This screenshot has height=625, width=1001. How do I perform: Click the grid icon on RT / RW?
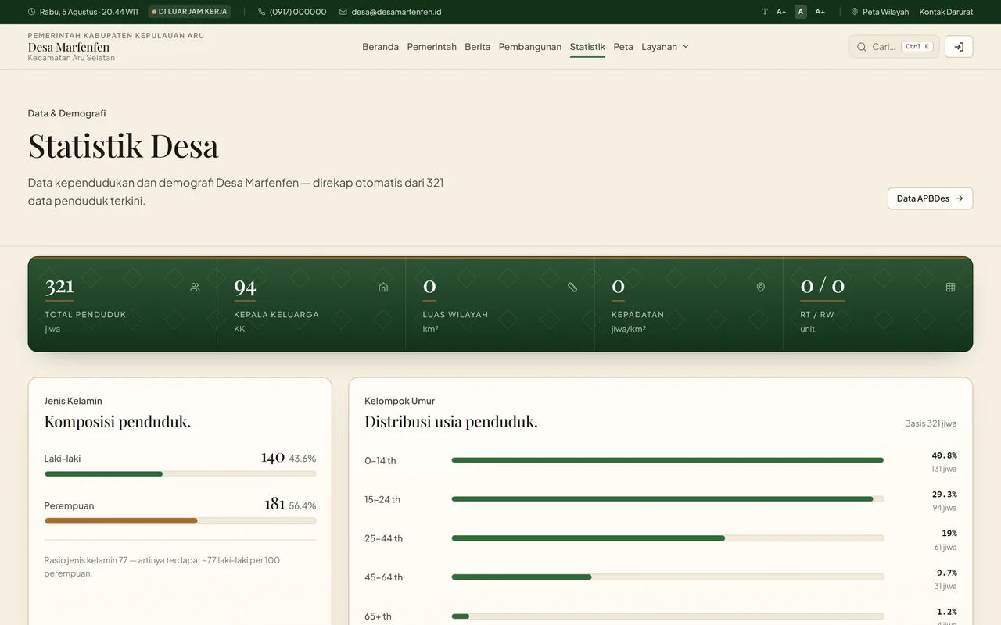coord(950,287)
